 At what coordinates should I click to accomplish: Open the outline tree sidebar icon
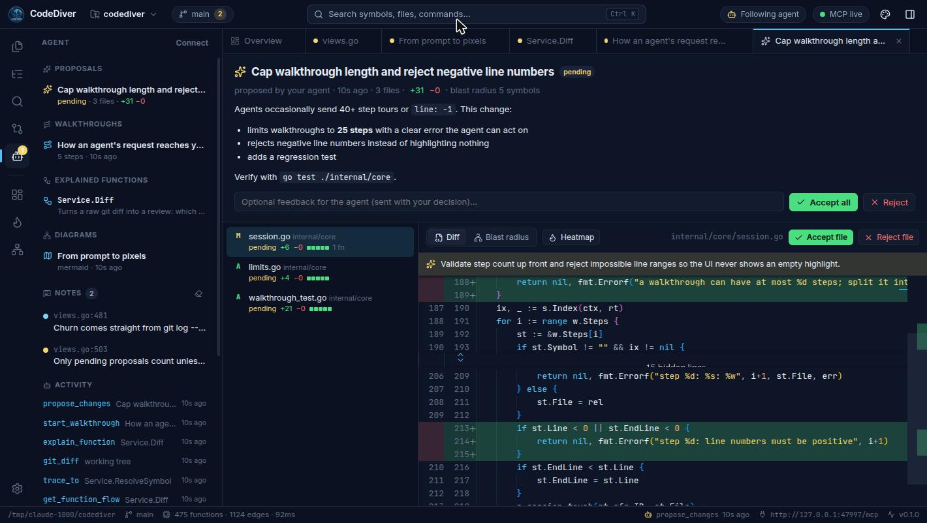pyautogui.click(x=18, y=74)
